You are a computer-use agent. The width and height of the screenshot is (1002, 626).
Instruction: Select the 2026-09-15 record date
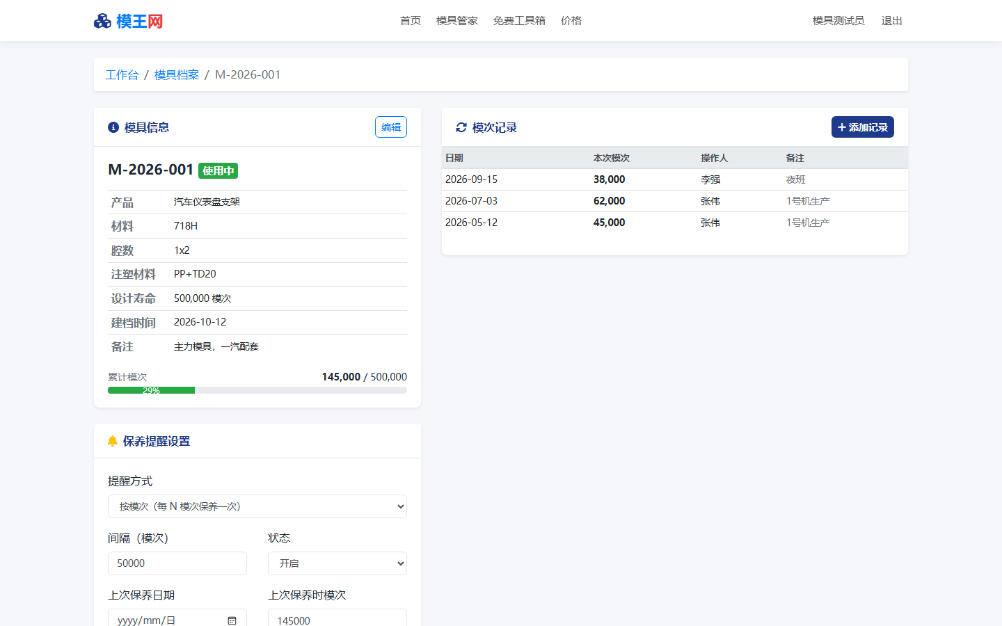471,179
